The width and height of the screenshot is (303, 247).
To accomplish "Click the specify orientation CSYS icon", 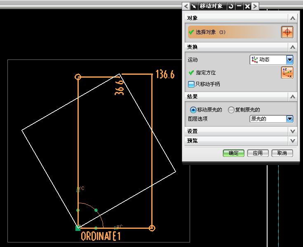I will point(287,73).
